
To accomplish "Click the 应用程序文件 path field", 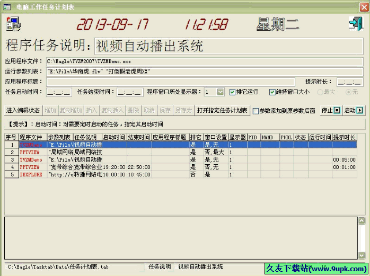I will click(x=205, y=61).
